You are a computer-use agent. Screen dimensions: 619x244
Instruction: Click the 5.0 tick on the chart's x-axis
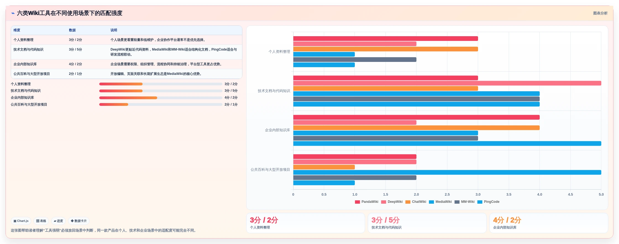[x=601, y=195]
